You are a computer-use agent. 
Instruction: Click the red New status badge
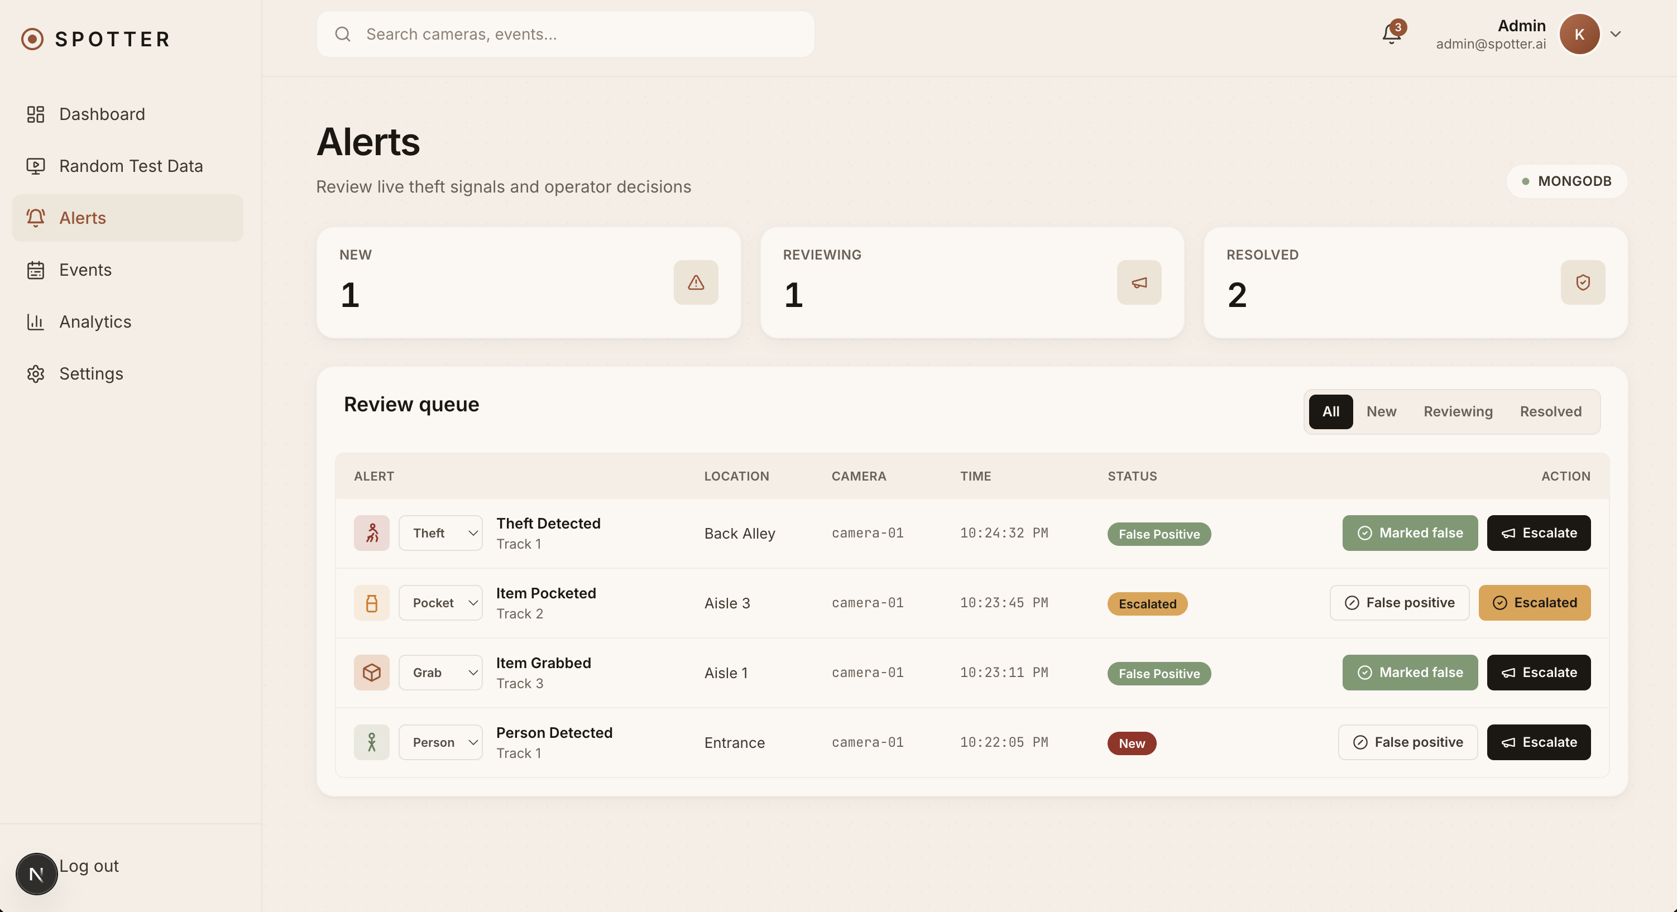coord(1132,743)
